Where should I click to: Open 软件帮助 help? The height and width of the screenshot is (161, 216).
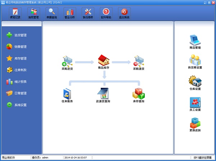106,13
